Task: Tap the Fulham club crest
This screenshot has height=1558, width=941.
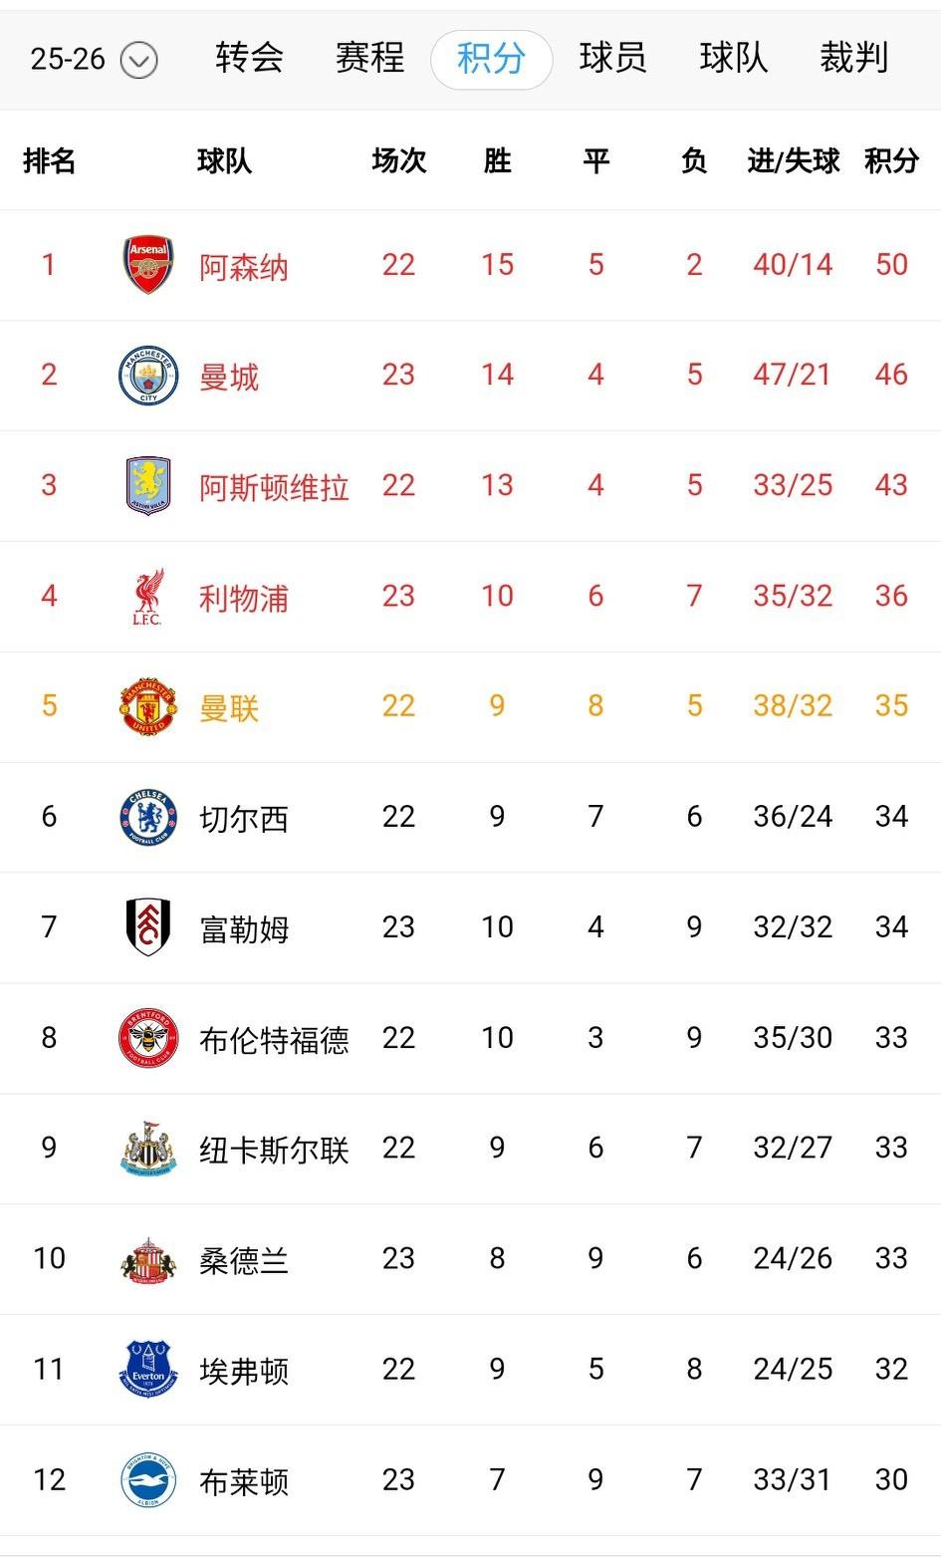Action: point(147,927)
